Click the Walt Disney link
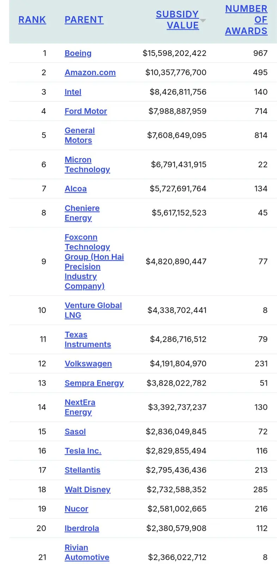This screenshot has width=277, height=564. click(87, 490)
